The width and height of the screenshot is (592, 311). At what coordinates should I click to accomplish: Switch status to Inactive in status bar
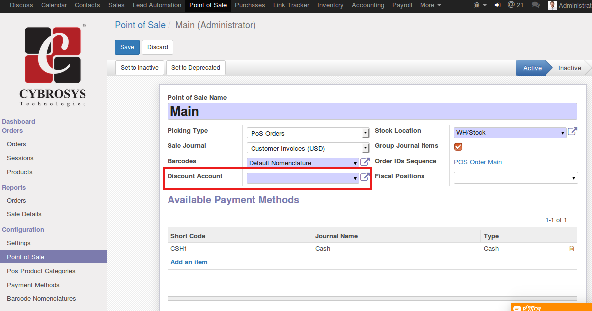point(569,68)
